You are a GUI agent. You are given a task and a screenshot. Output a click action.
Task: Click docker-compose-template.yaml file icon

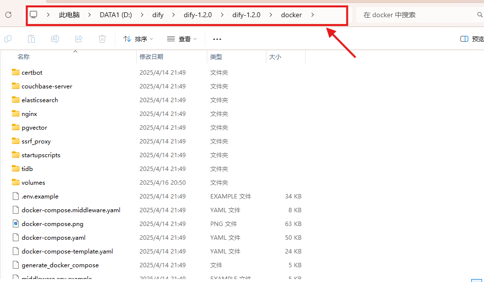pyautogui.click(x=15, y=251)
